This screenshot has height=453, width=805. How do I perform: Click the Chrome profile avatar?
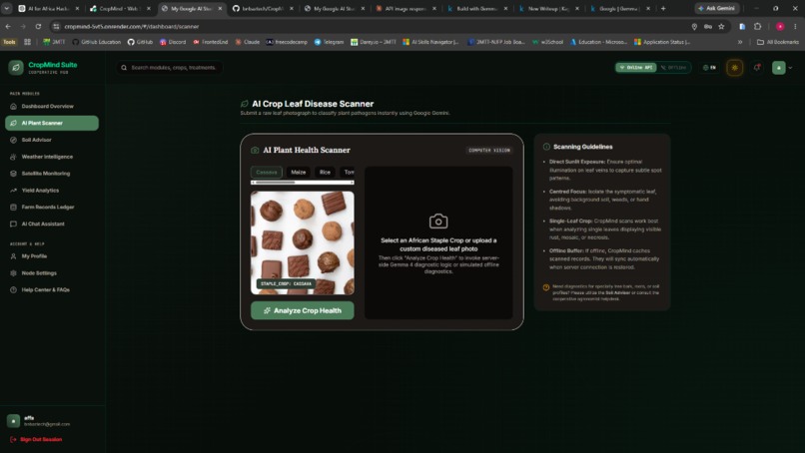click(x=780, y=26)
